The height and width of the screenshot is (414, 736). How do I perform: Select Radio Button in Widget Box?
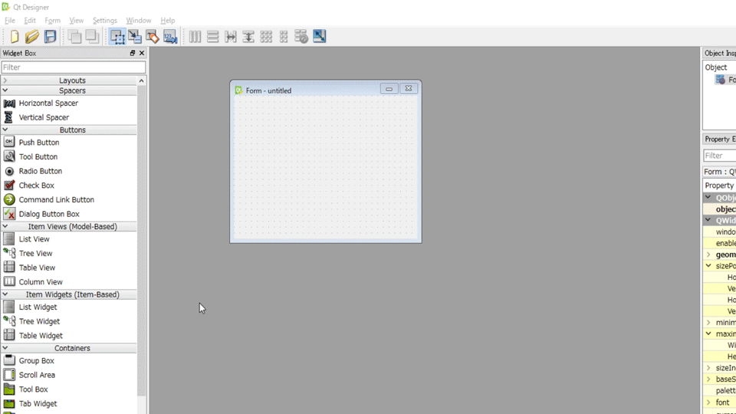pyautogui.click(x=40, y=171)
